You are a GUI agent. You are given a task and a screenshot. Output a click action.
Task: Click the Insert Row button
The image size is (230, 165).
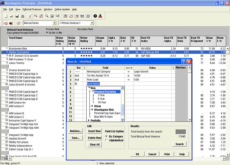tap(94, 131)
